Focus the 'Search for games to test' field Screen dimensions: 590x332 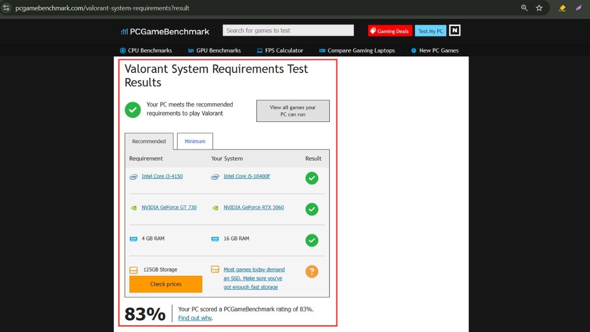pyautogui.click(x=288, y=30)
